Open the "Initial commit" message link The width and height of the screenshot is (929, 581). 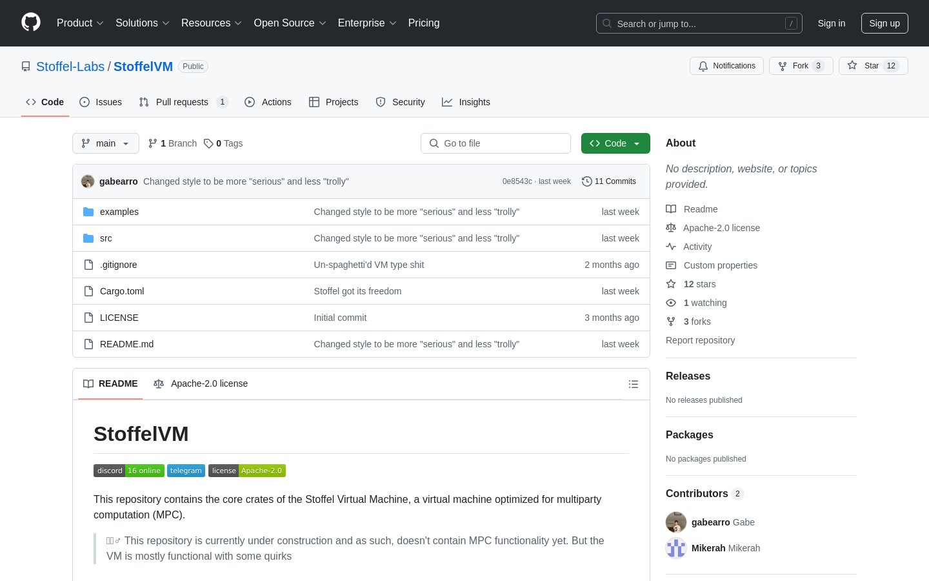pyautogui.click(x=340, y=318)
